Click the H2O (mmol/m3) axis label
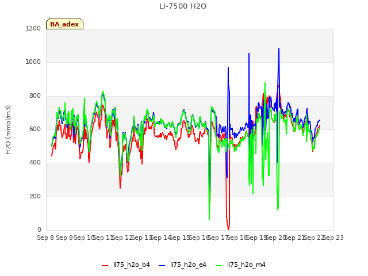 click(8, 130)
